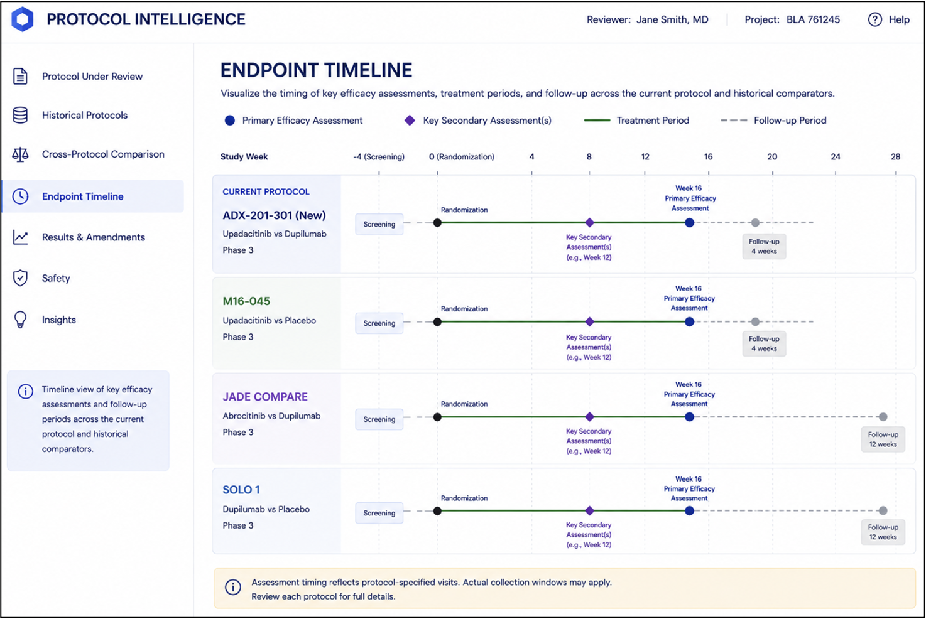Click the Results & Amendments chart icon
926x619 pixels.
(20, 237)
